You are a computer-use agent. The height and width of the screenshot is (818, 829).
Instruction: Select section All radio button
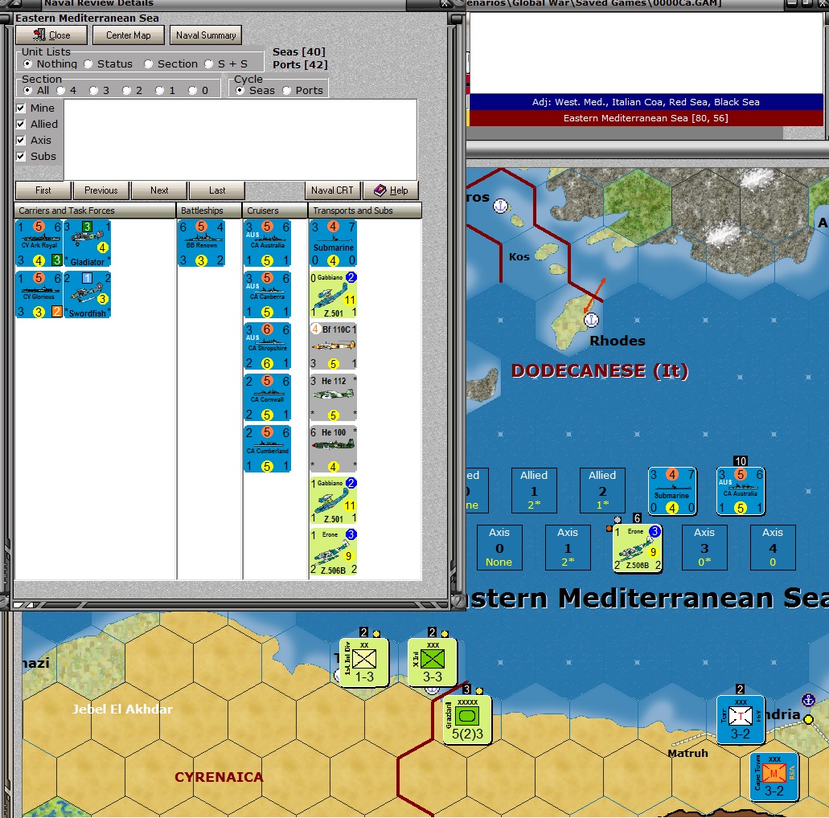click(36, 90)
